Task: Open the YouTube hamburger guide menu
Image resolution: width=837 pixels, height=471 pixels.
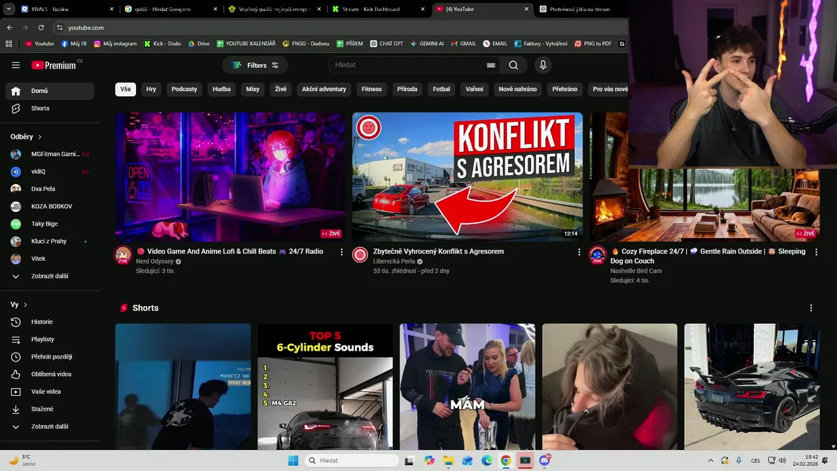Action: click(x=16, y=65)
